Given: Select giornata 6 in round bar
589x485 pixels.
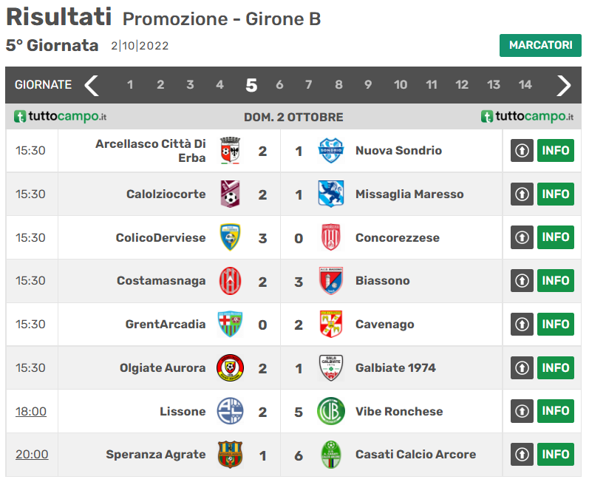Looking at the screenshot, I should (x=279, y=85).
